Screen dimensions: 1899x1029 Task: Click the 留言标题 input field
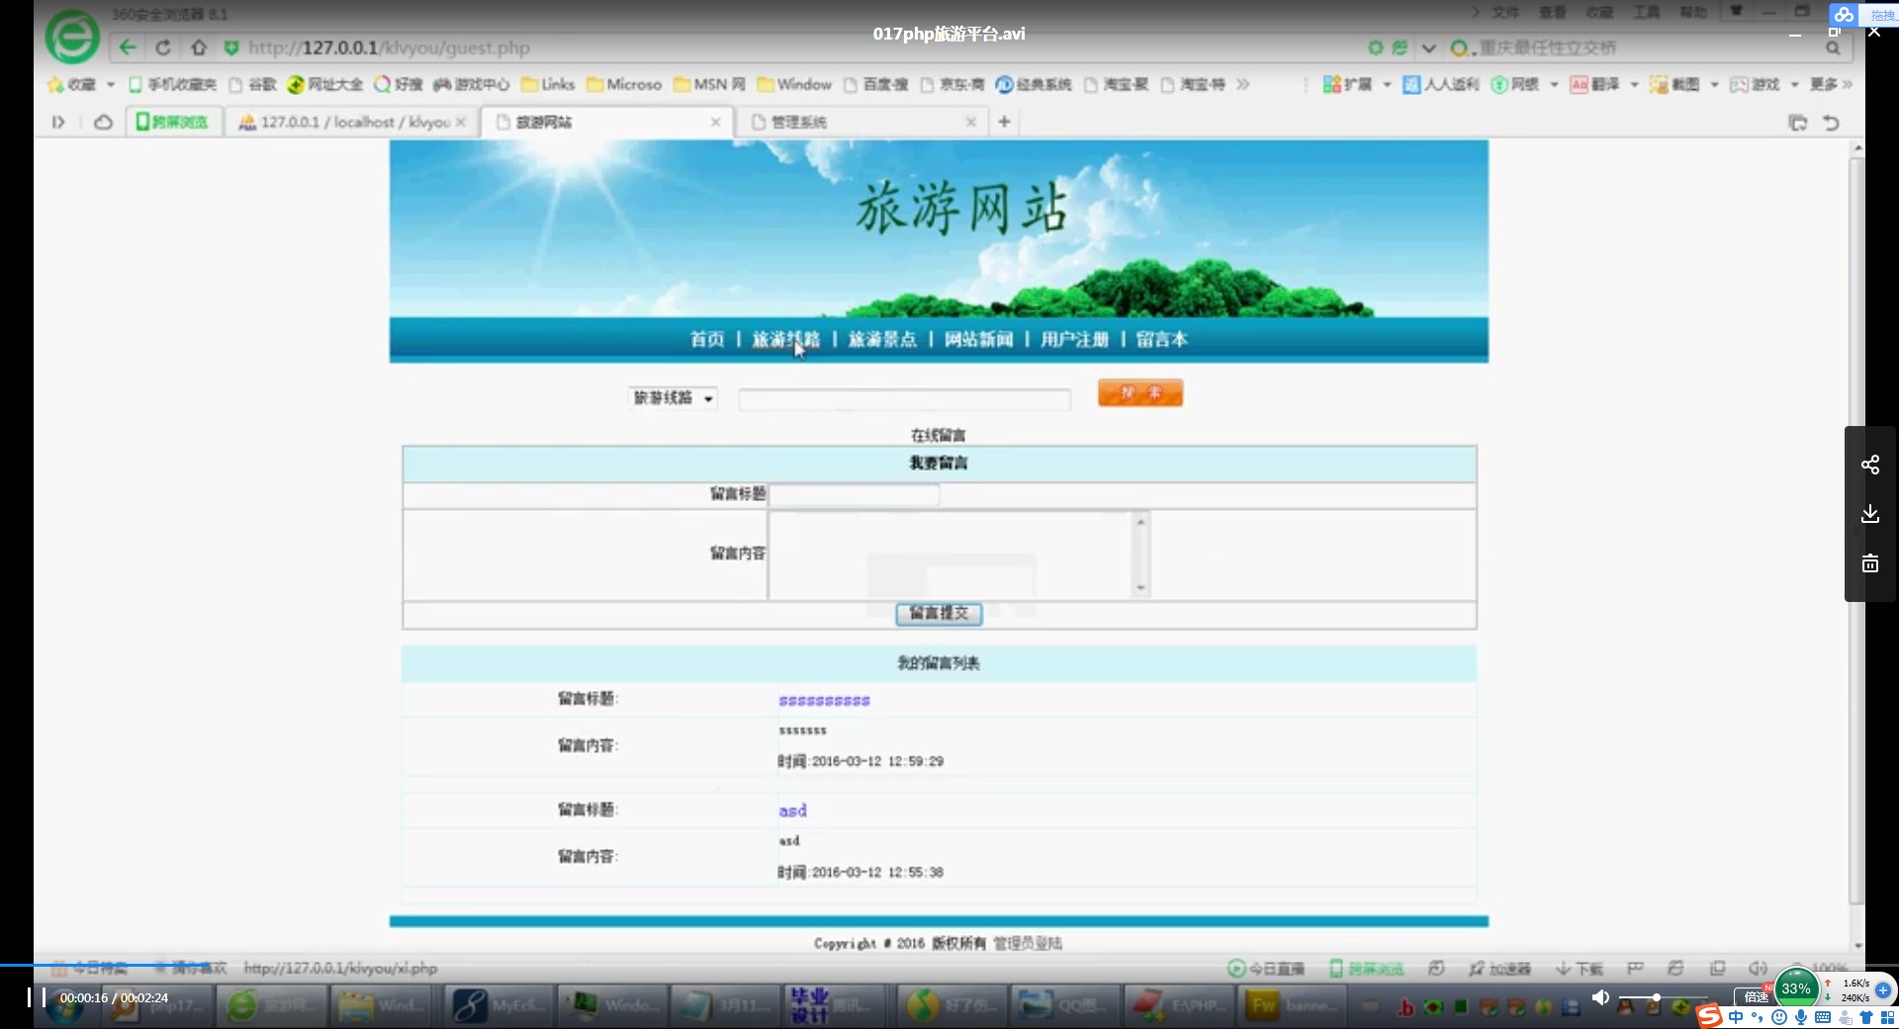click(855, 494)
